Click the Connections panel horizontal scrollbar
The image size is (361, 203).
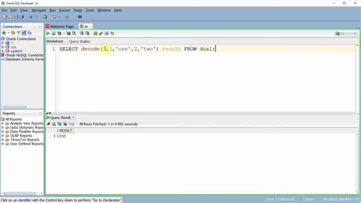(15, 107)
